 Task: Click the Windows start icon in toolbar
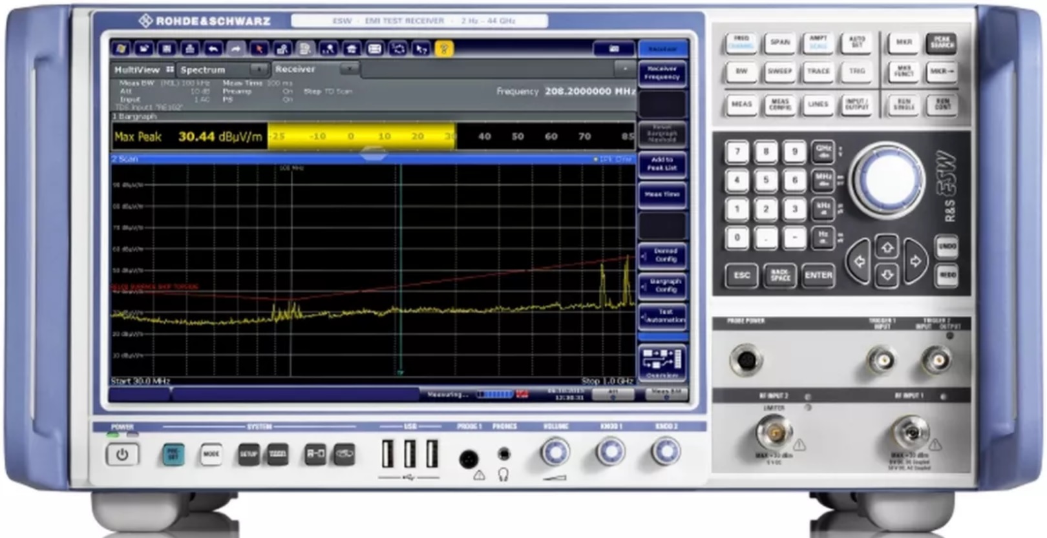[120, 48]
